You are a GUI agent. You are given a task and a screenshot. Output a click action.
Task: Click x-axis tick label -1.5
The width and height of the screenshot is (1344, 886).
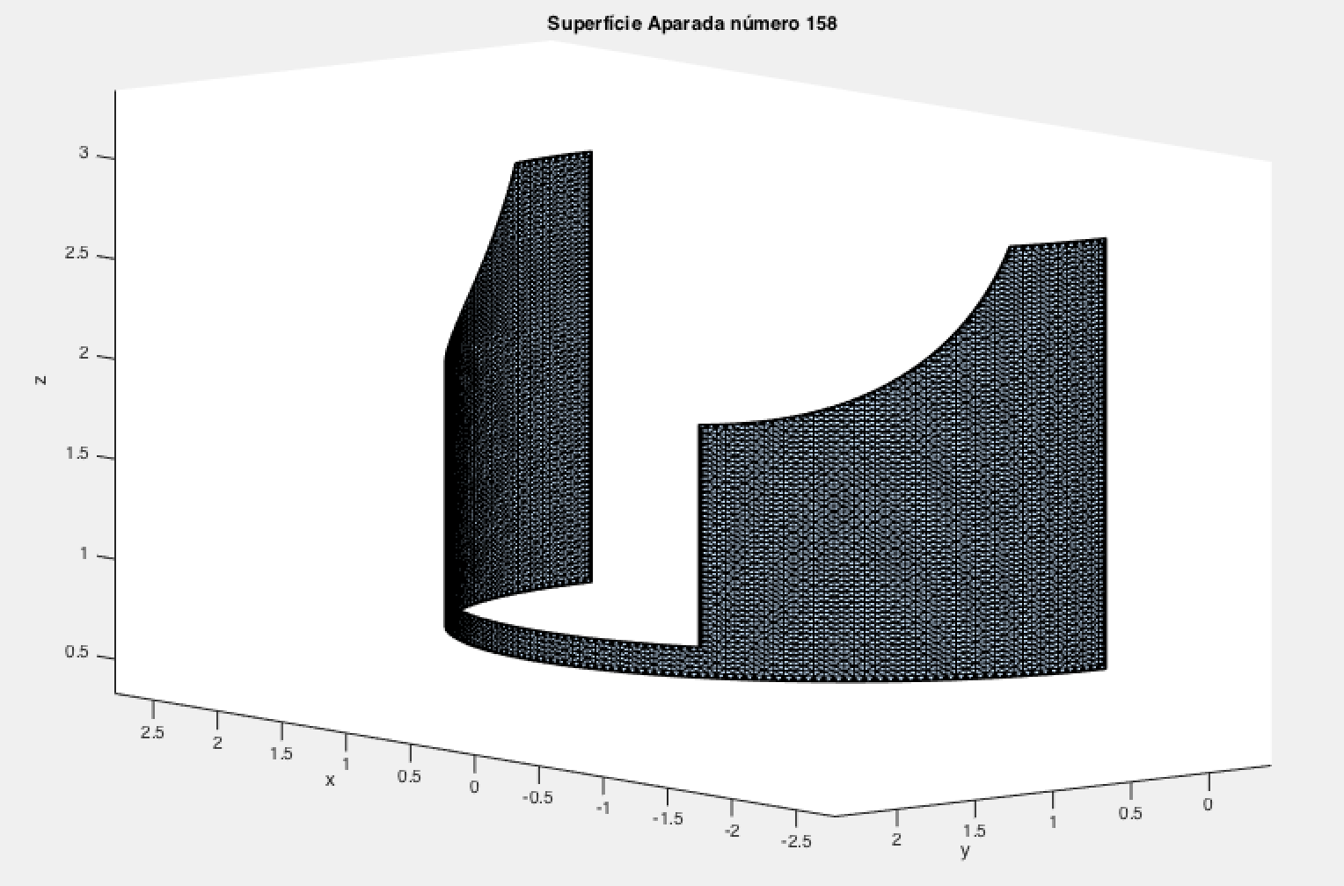point(668,819)
